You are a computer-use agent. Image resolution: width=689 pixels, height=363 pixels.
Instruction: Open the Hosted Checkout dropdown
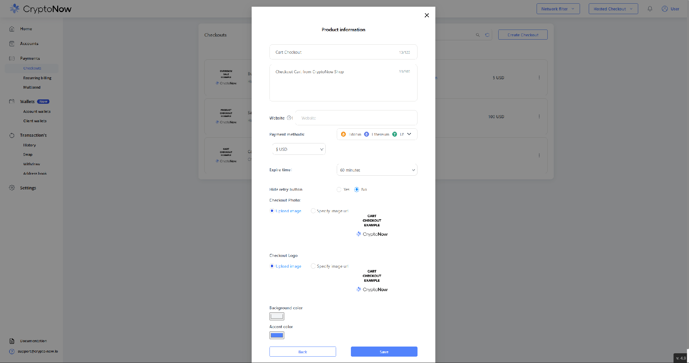point(613,9)
